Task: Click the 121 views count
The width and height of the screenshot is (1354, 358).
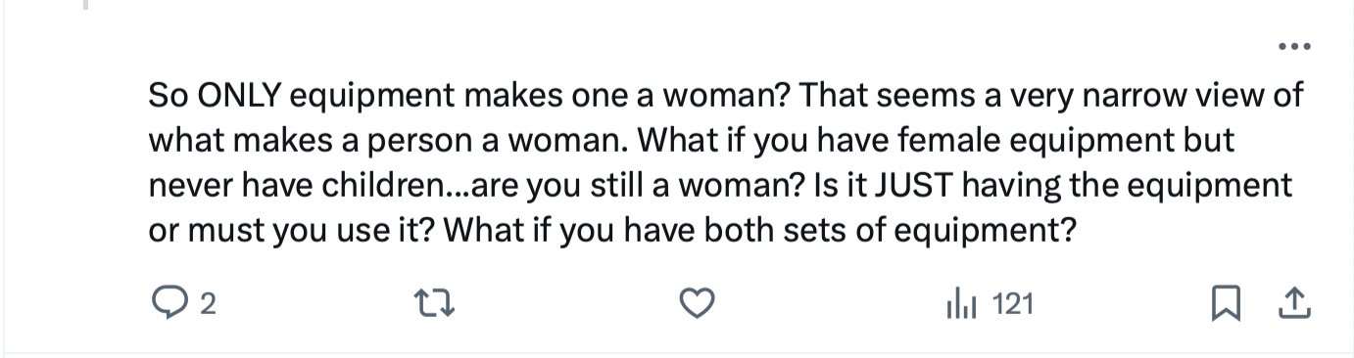Action: [1013, 306]
